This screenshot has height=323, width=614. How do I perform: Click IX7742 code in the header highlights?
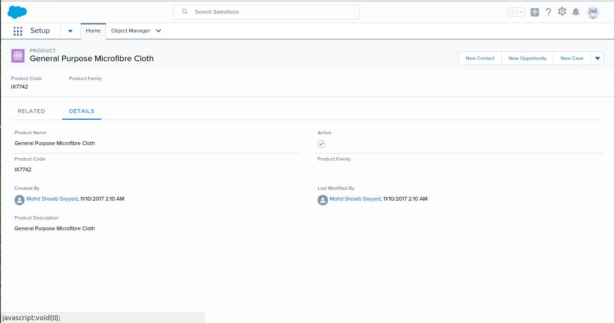[19, 87]
